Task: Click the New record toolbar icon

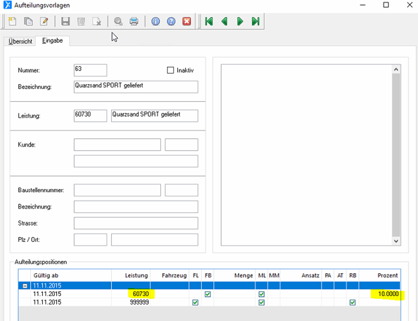Action: (x=12, y=21)
